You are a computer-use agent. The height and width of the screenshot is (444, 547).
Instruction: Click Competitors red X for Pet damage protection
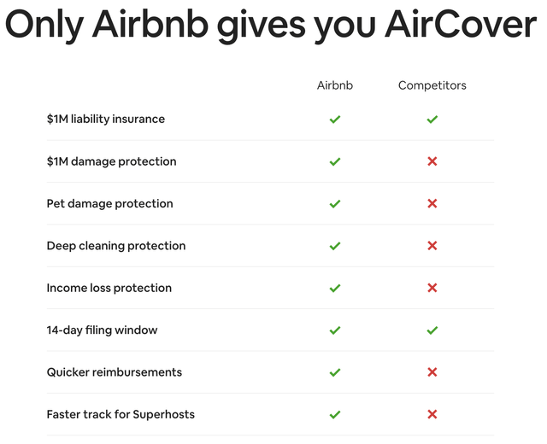click(432, 203)
